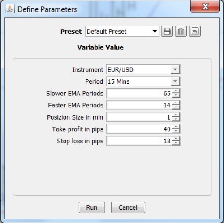Raise Posizion Size in mln value
224x223 pixels.
[176, 115]
